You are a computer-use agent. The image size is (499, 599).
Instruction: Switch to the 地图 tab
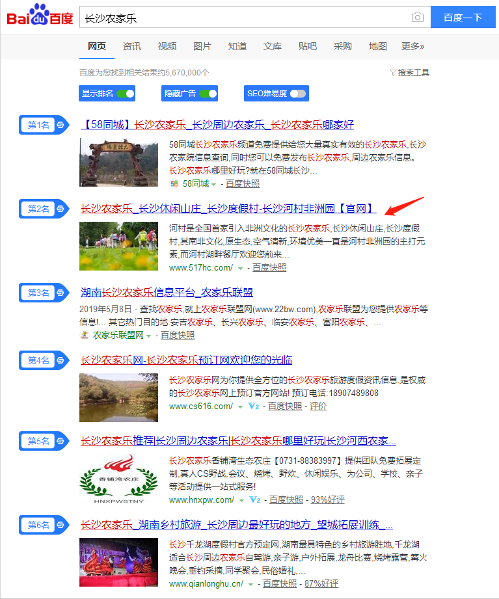[x=377, y=47]
